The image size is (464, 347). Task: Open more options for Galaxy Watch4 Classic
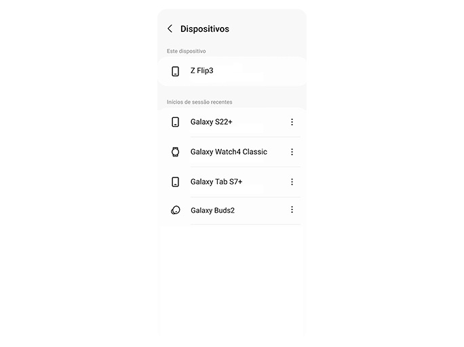pos(292,152)
